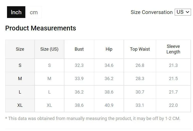193x131 pixels.
Task: Click the Top Waist column header
Action: (140, 49)
